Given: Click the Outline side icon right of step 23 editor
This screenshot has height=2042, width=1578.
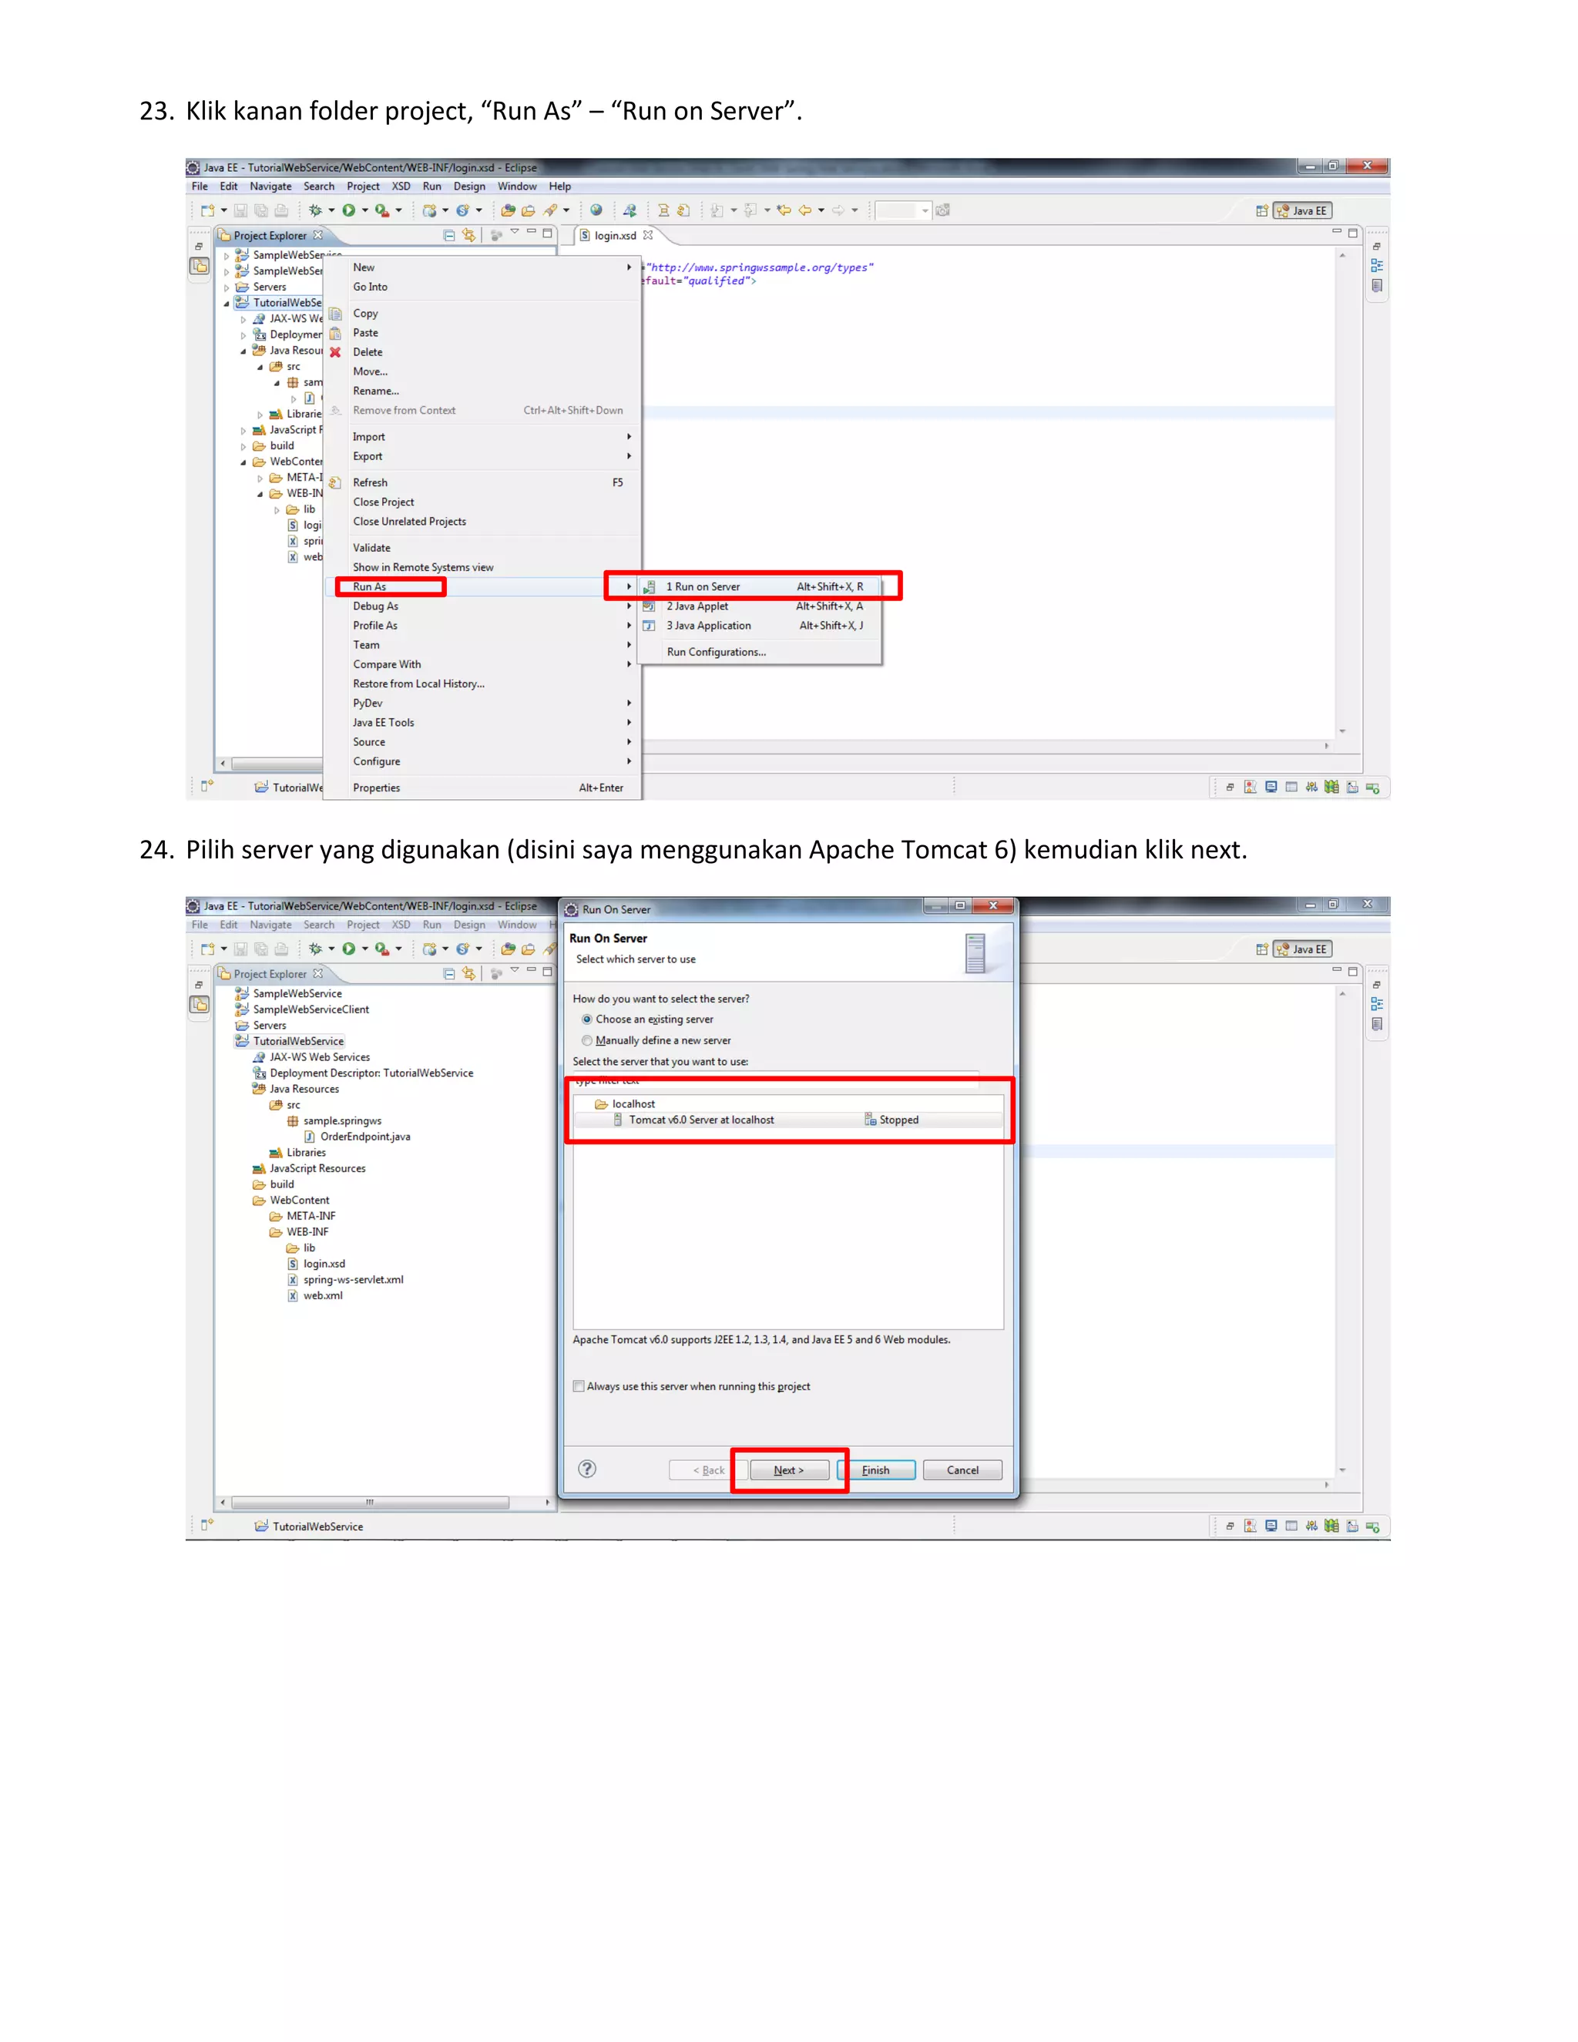Looking at the screenshot, I should pos(1377,266).
